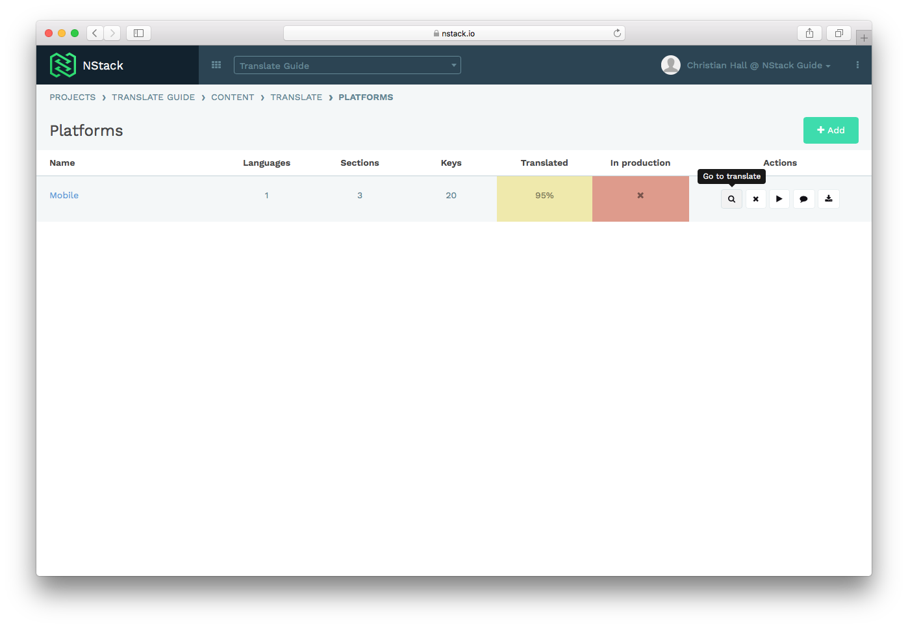Go to PROJECTS breadcrumb
The image size is (908, 628).
coord(73,98)
